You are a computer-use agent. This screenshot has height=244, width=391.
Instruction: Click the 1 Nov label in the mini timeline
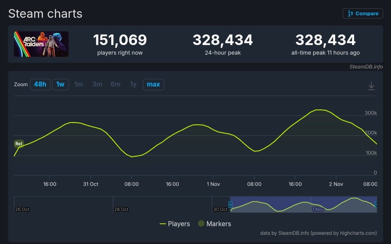tap(318, 210)
